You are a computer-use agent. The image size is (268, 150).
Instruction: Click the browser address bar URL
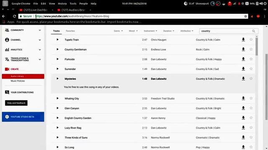coord(72,16)
